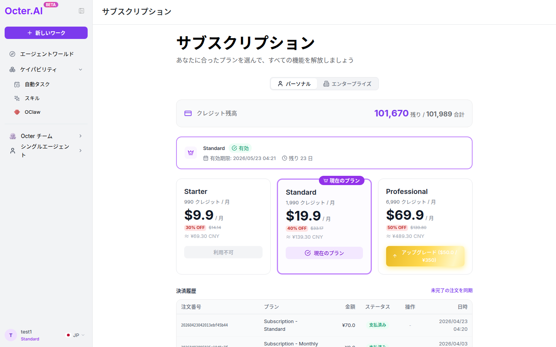Expand シングルエージェント chevron
This screenshot has width=556, height=347.
pyautogui.click(x=80, y=150)
